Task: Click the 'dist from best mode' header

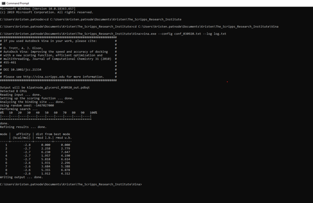Action: pyautogui.click(x=53, y=134)
